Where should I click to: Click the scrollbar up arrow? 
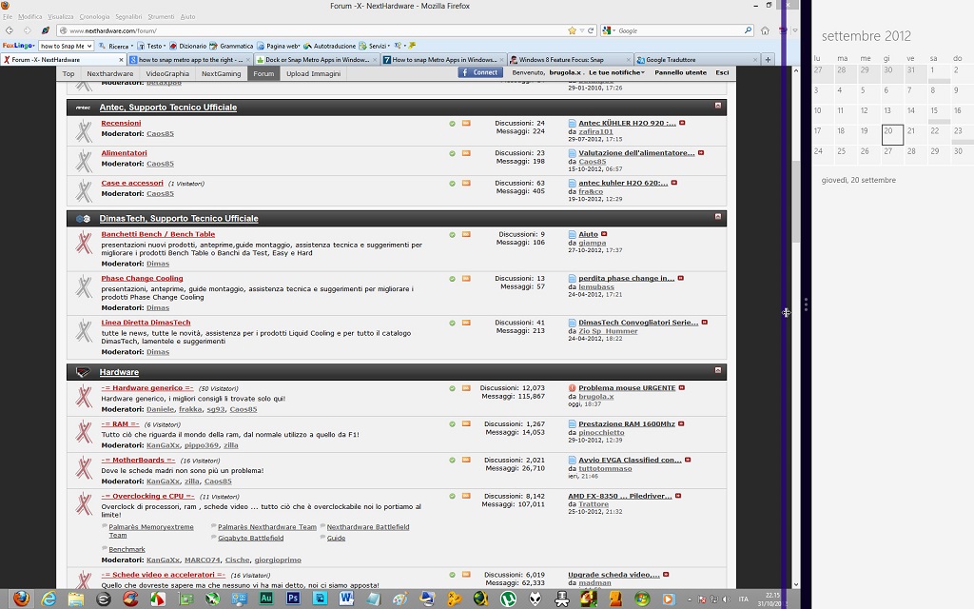point(796,70)
